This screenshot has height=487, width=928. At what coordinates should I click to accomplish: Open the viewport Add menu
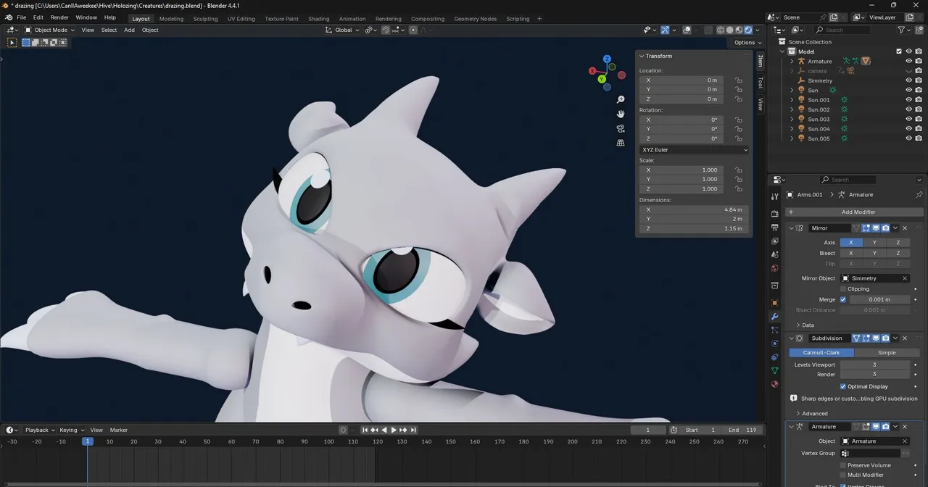click(129, 30)
